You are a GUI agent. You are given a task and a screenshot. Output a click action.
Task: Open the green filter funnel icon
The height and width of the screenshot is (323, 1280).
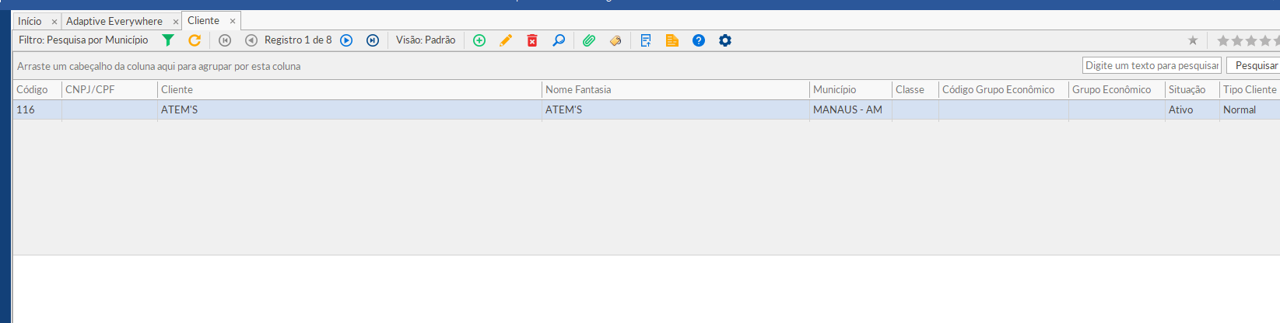(168, 40)
